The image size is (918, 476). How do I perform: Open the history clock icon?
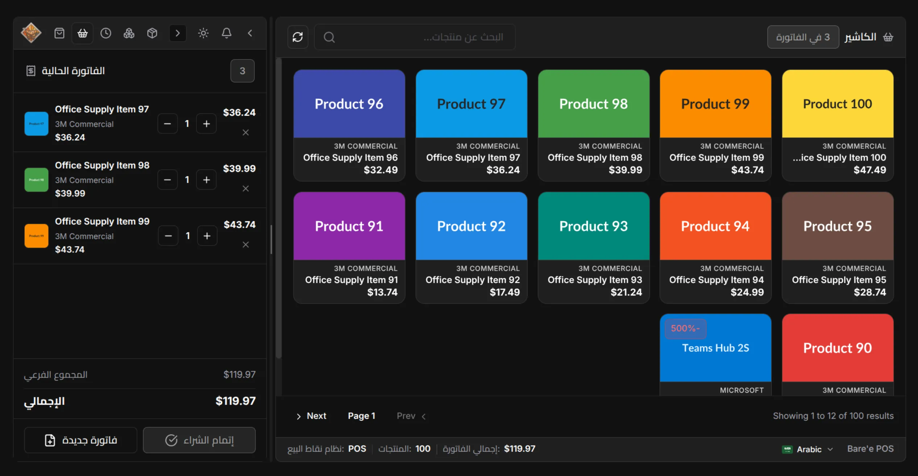click(x=106, y=33)
